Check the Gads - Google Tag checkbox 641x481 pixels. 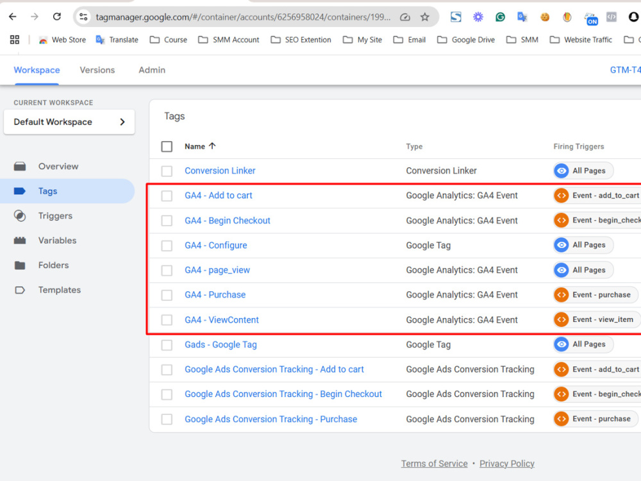(x=167, y=345)
